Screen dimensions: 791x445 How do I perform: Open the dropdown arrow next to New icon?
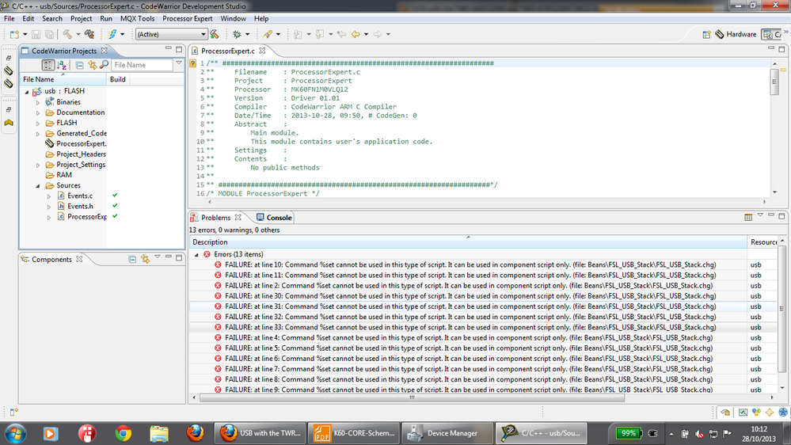(x=25, y=34)
